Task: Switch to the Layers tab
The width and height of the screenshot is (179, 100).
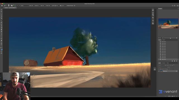Action: [160, 63]
